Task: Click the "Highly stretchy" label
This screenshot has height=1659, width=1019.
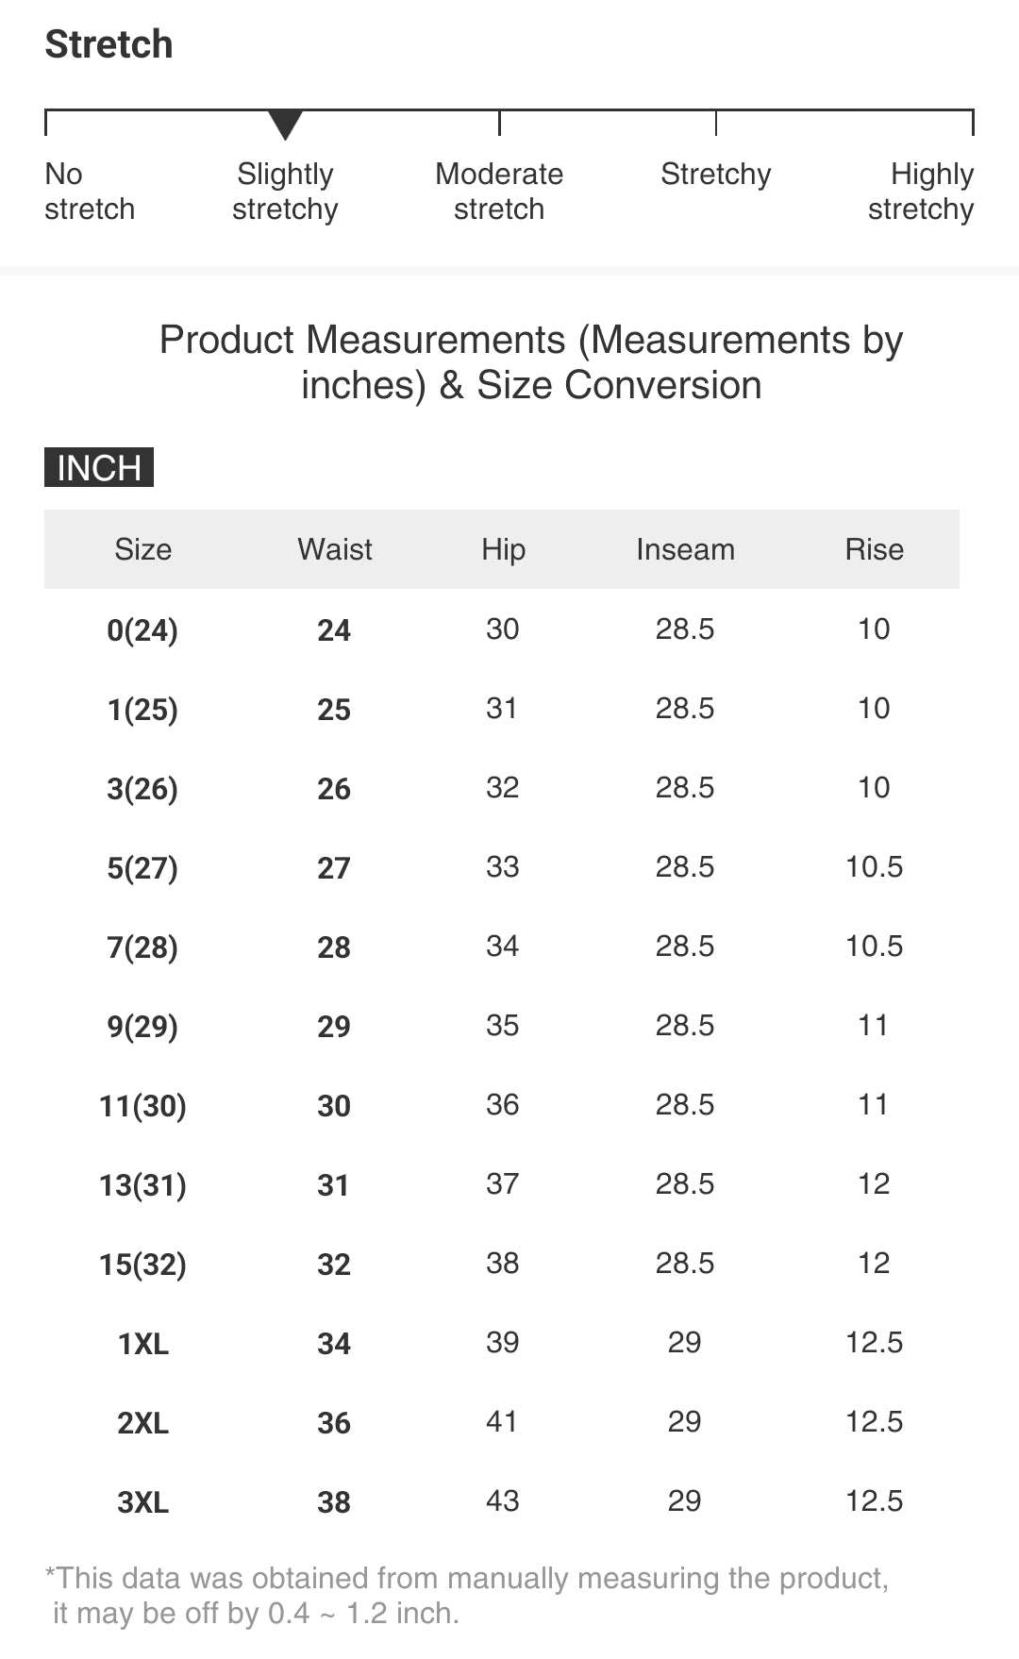Action: click(921, 192)
